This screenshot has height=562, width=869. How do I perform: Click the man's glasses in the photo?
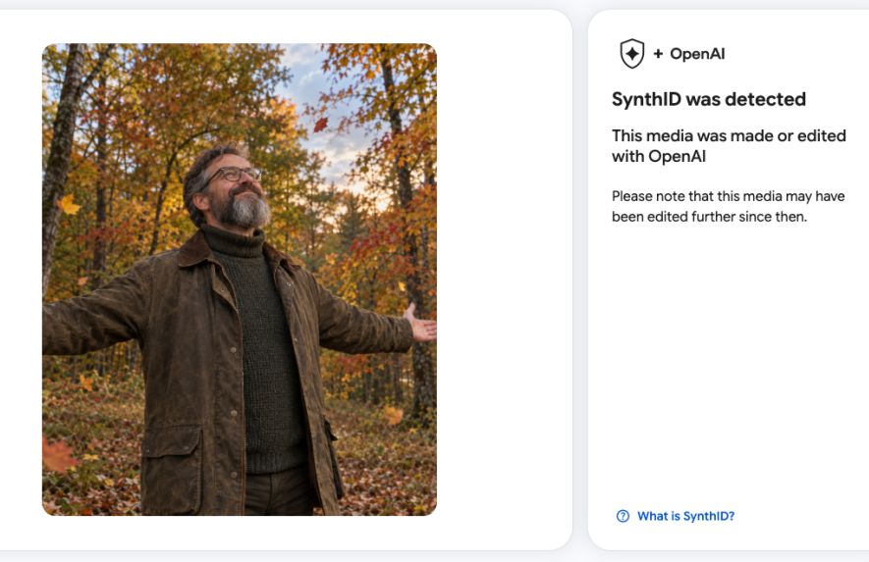click(x=233, y=175)
